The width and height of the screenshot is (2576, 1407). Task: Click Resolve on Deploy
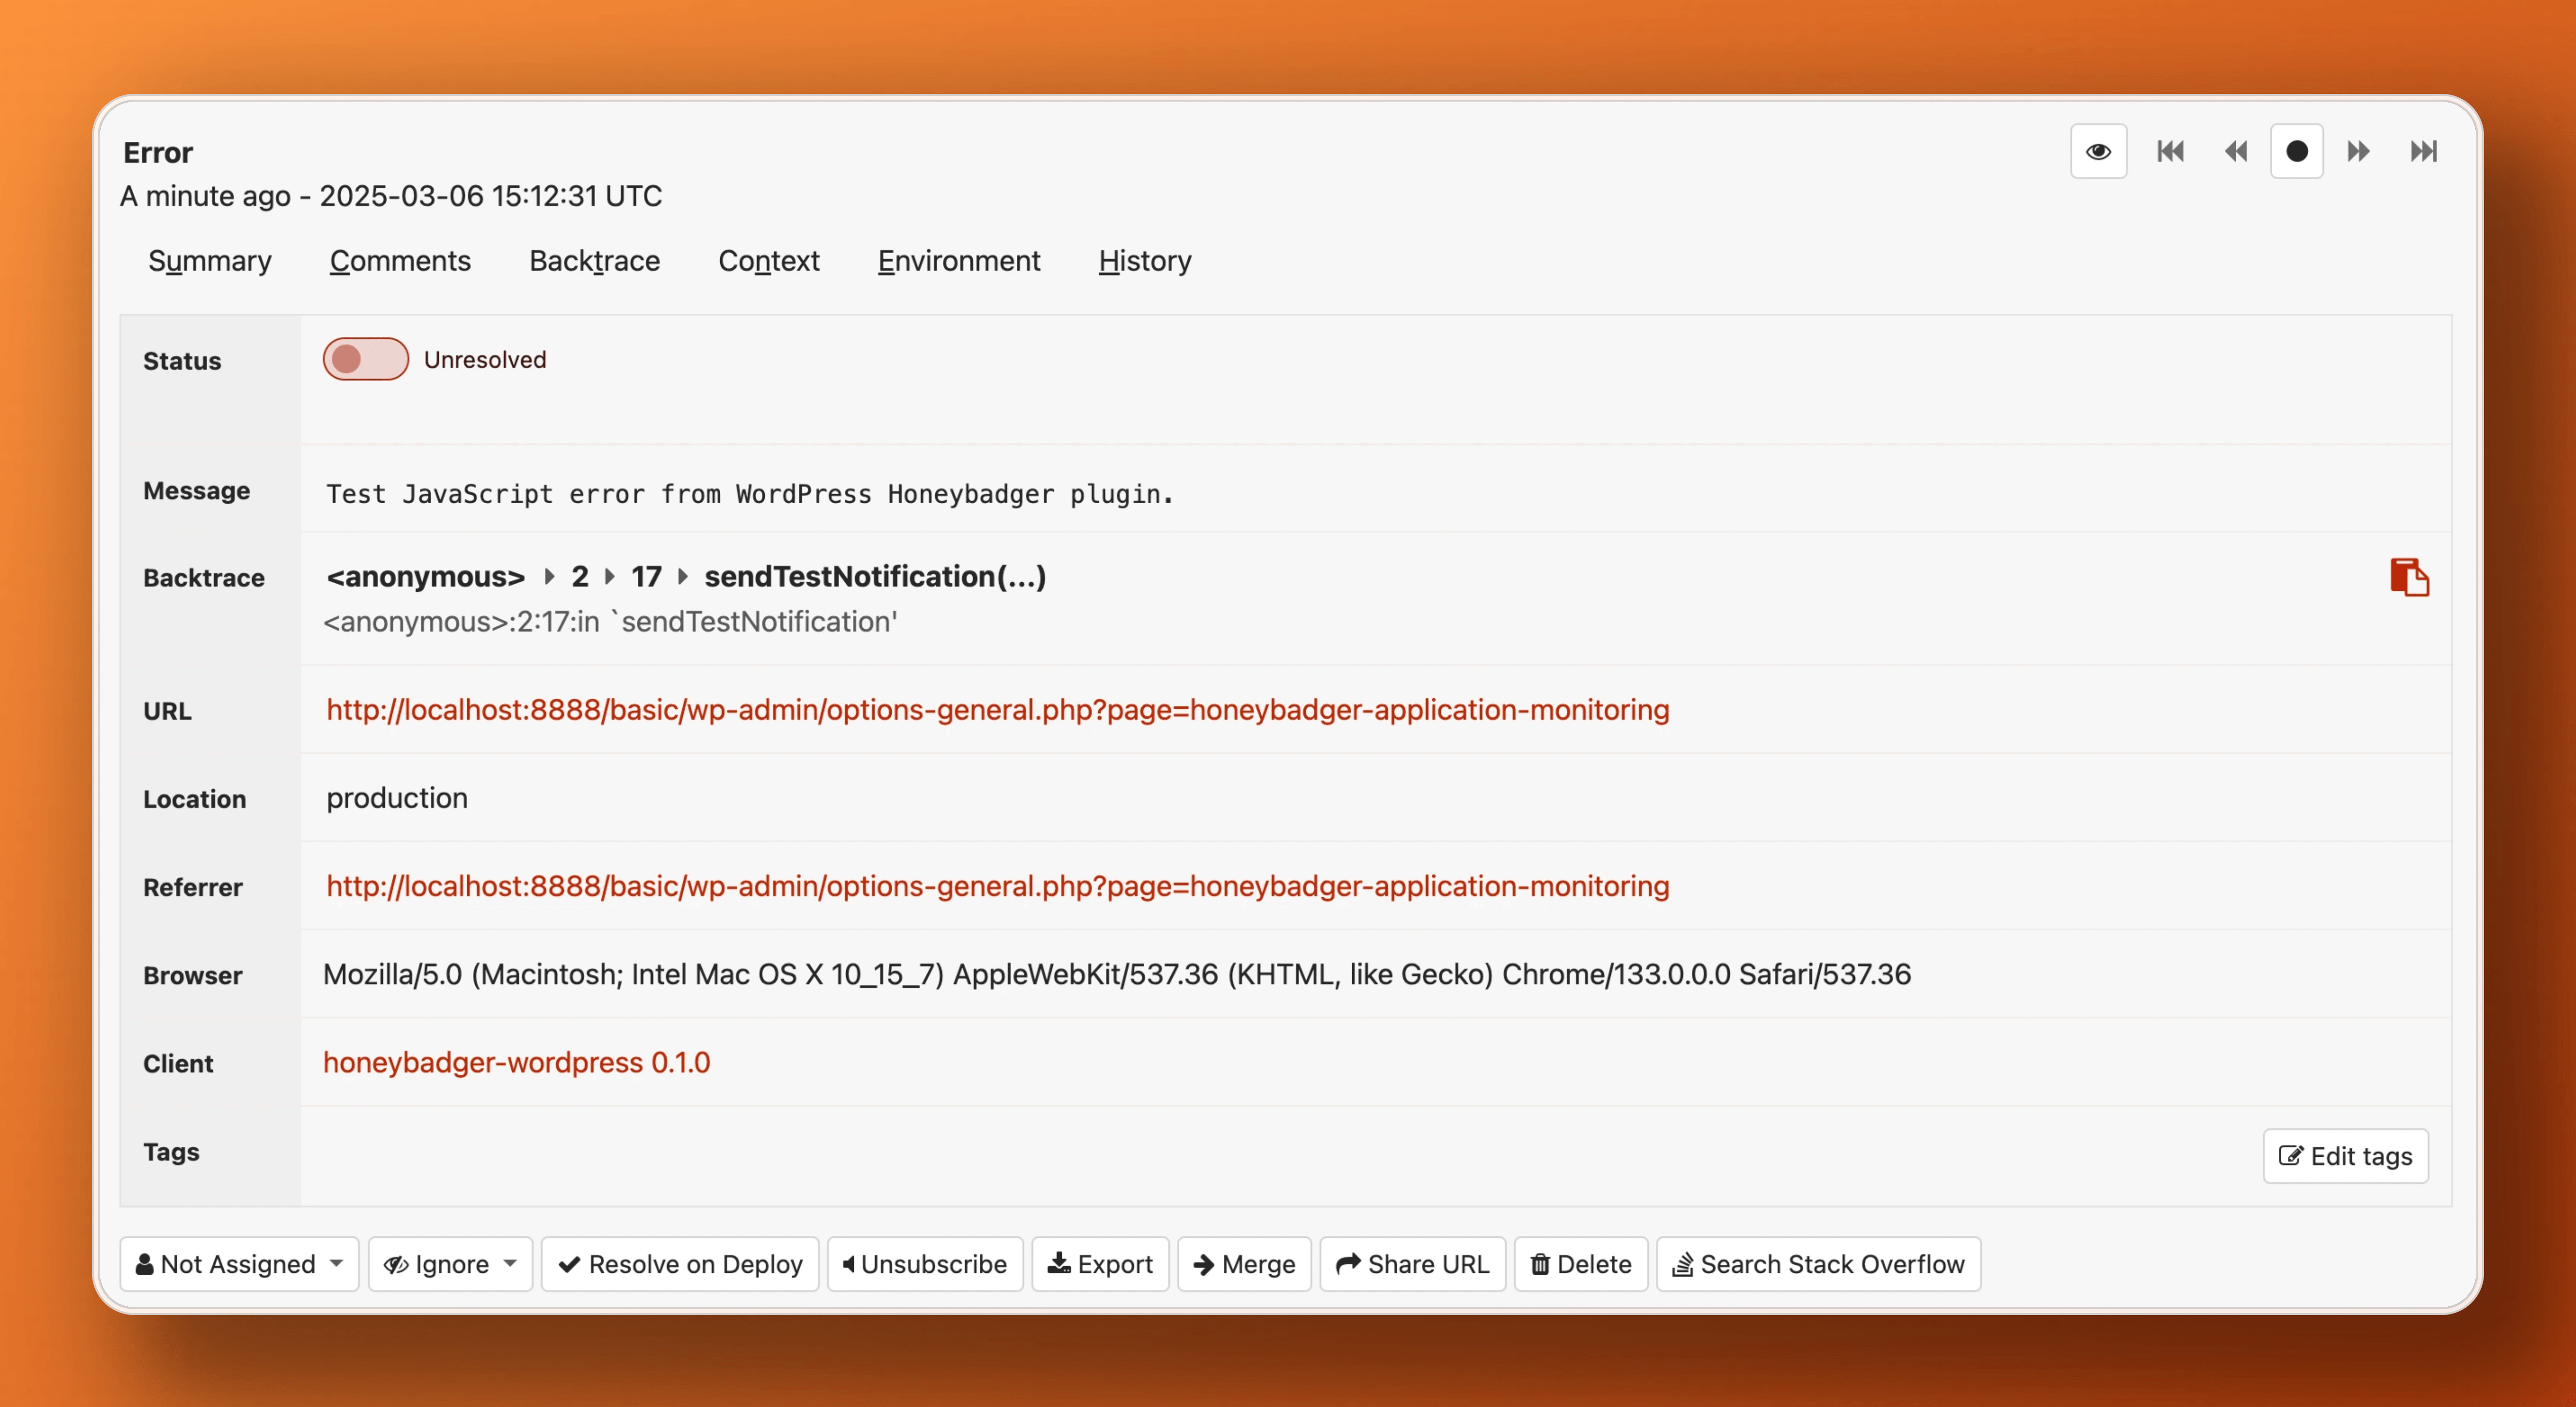click(680, 1264)
